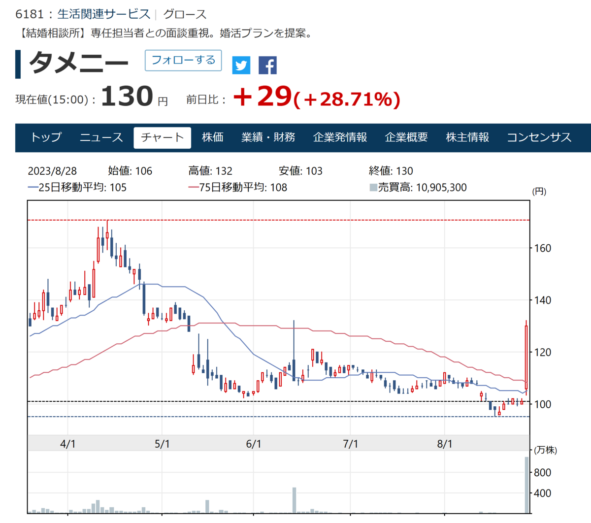
Task: Click the +29 price change value
Action: tap(263, 97)
